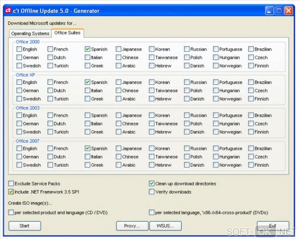Check Arabic under Office 2007
The width and height of the screenshot is (300, 239).
(119, 165)
